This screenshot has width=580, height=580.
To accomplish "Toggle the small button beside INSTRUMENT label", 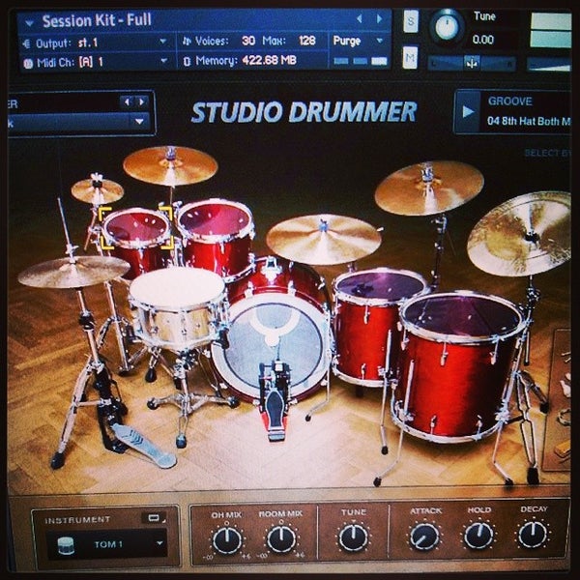I will pos(153,518).
